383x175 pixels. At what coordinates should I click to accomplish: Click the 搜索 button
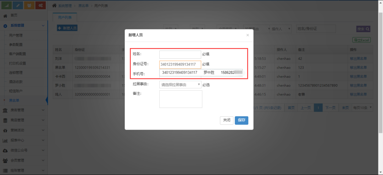click(363, 29)
